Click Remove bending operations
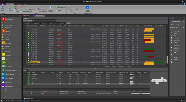186x102 pixels. point(27,9)
